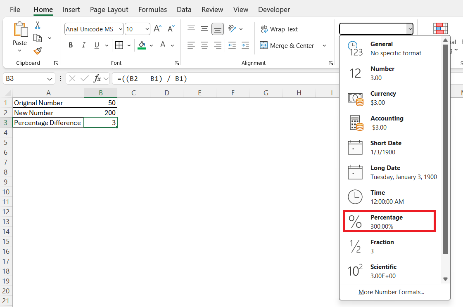Choose the Accounting format option

pyautogui.click(x=390, y=123)
